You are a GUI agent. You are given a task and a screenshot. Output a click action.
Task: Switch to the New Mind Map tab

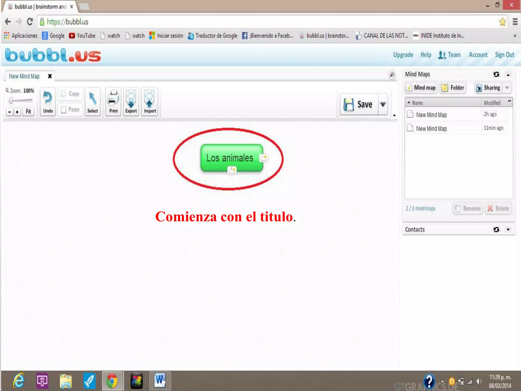(x=24, y=76)
